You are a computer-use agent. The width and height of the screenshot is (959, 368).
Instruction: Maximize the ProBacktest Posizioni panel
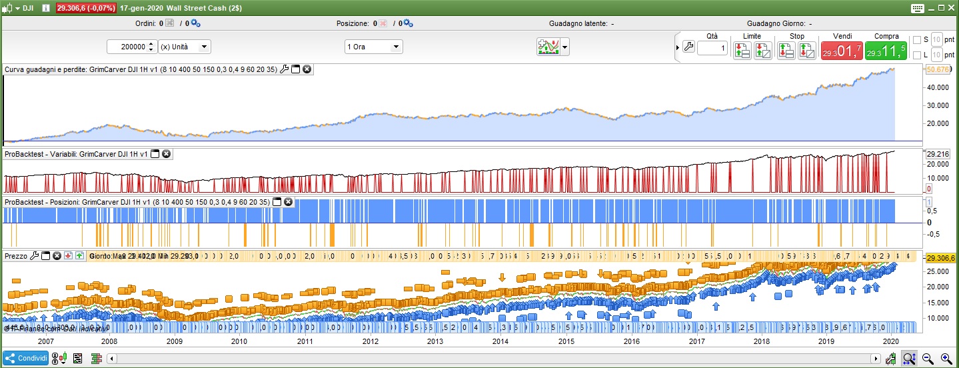click(277, 201)
